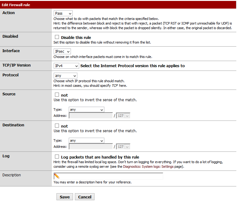This screenshot has height=203, width=240.
Task: Focus the Description text field
Action: [x=111, y=176]
